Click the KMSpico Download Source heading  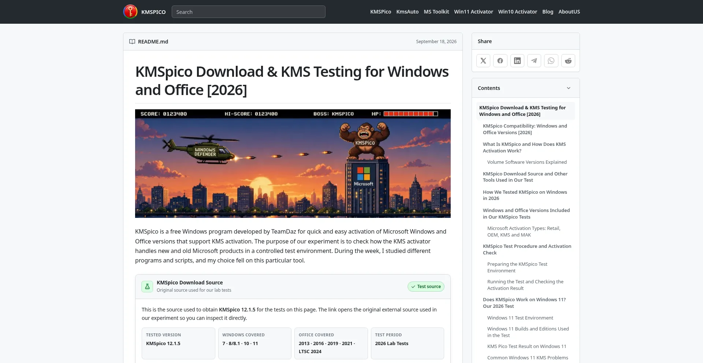tap(190, 283)
